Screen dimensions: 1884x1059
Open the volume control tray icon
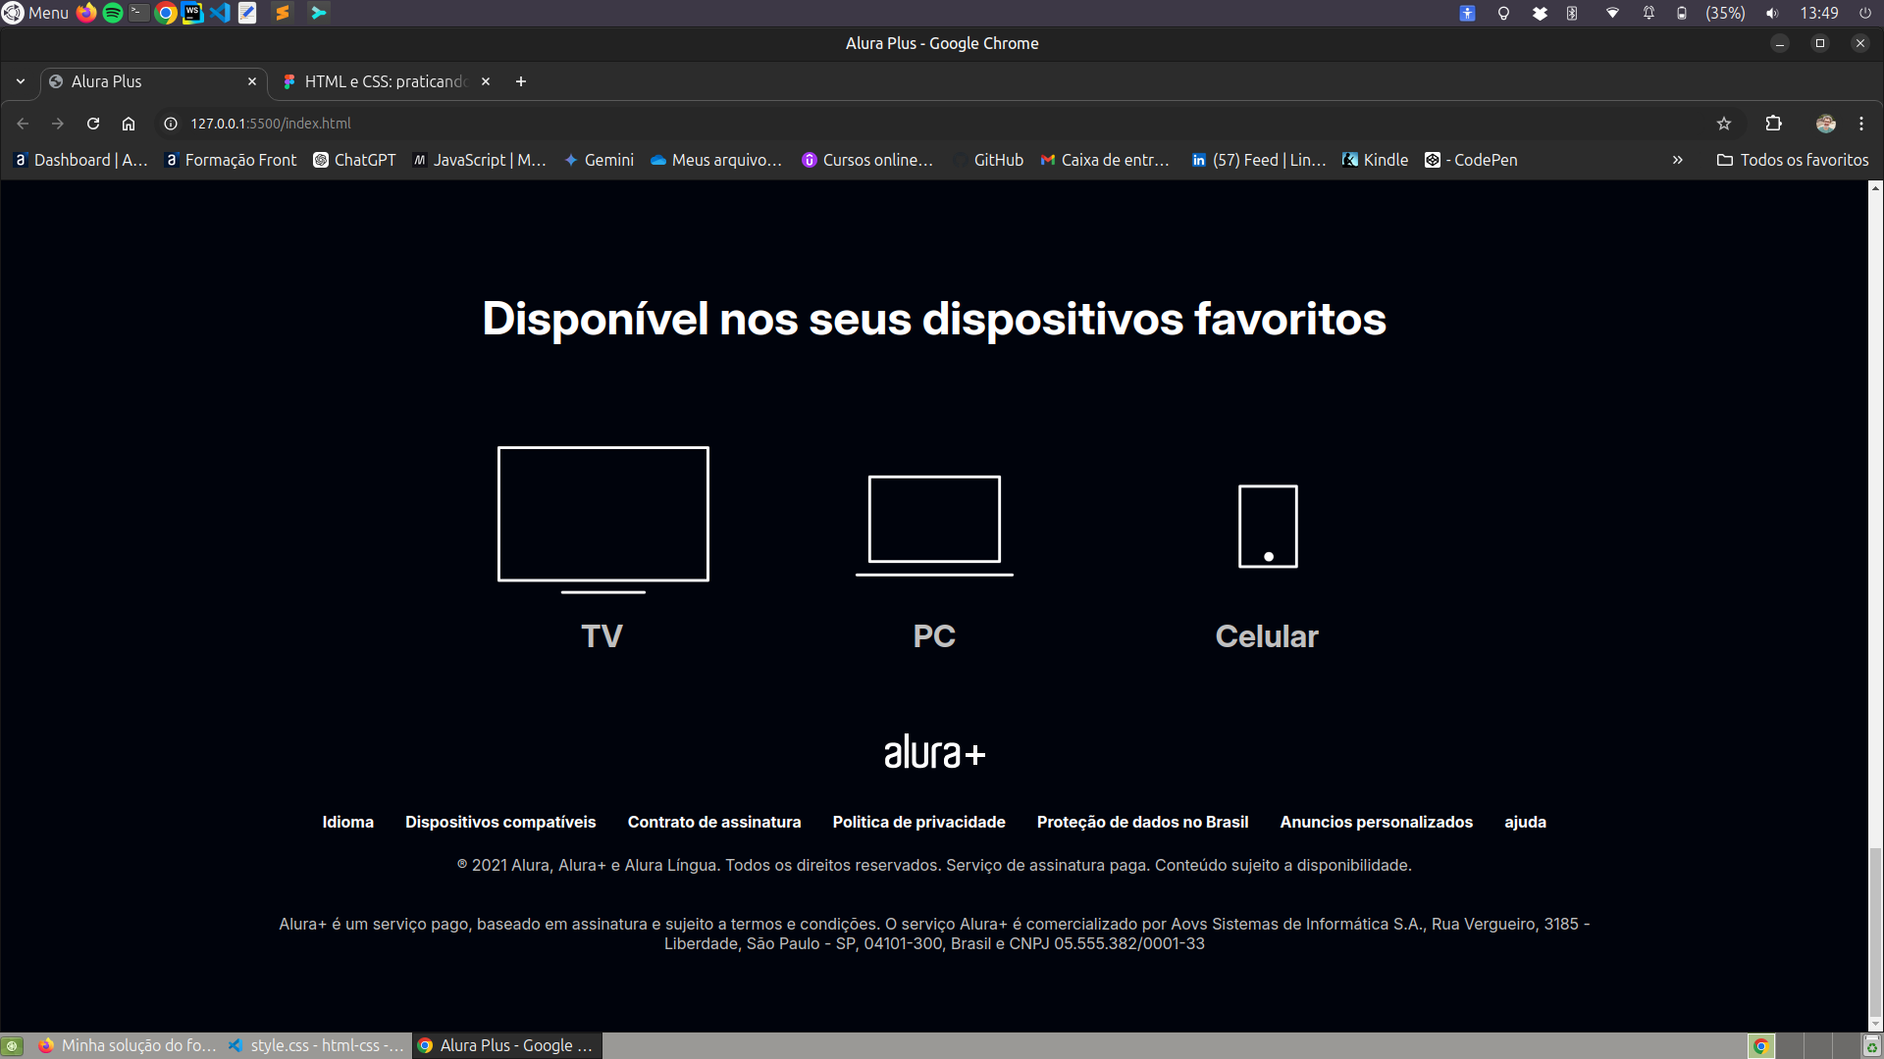point(1772,13)
